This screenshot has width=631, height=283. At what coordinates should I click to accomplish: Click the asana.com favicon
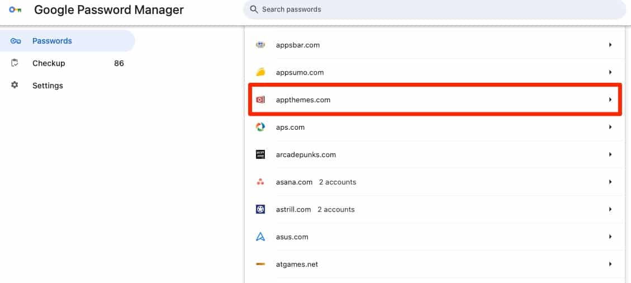pos(260,182)
